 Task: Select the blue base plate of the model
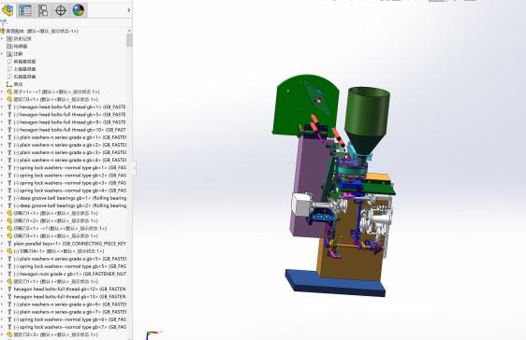click(x=335, y=284)
